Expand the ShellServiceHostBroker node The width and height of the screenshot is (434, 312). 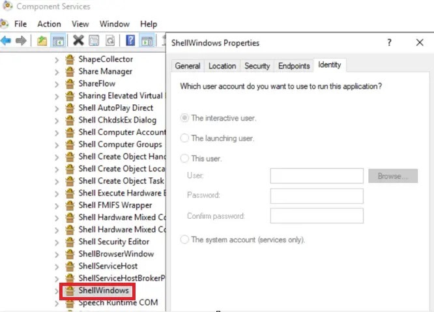(x=57, y=279)
